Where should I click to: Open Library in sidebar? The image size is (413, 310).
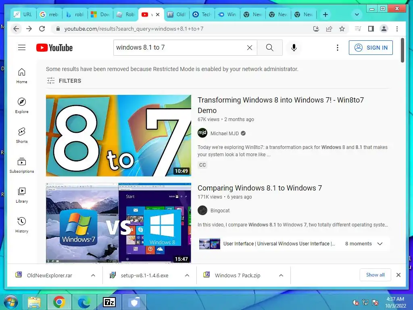click(22, 195)
